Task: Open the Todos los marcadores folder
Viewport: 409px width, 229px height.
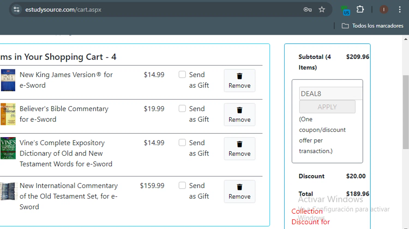Action: pos(372,26)
